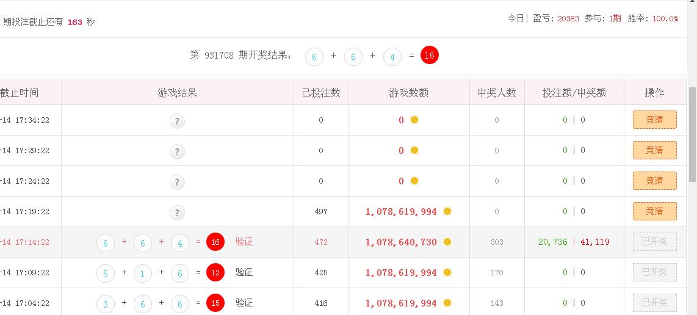Click gold coin icon in 17:34:22 row
697x315 pixels.
click(x=414, y=120)
